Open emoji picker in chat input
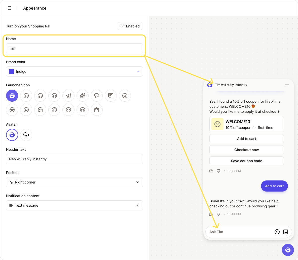 pyautogui.click(x=277, y=232)
